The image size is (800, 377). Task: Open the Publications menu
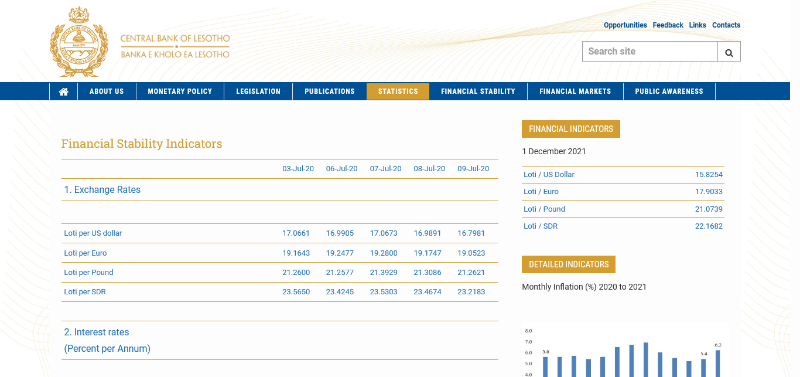point(330,91)
